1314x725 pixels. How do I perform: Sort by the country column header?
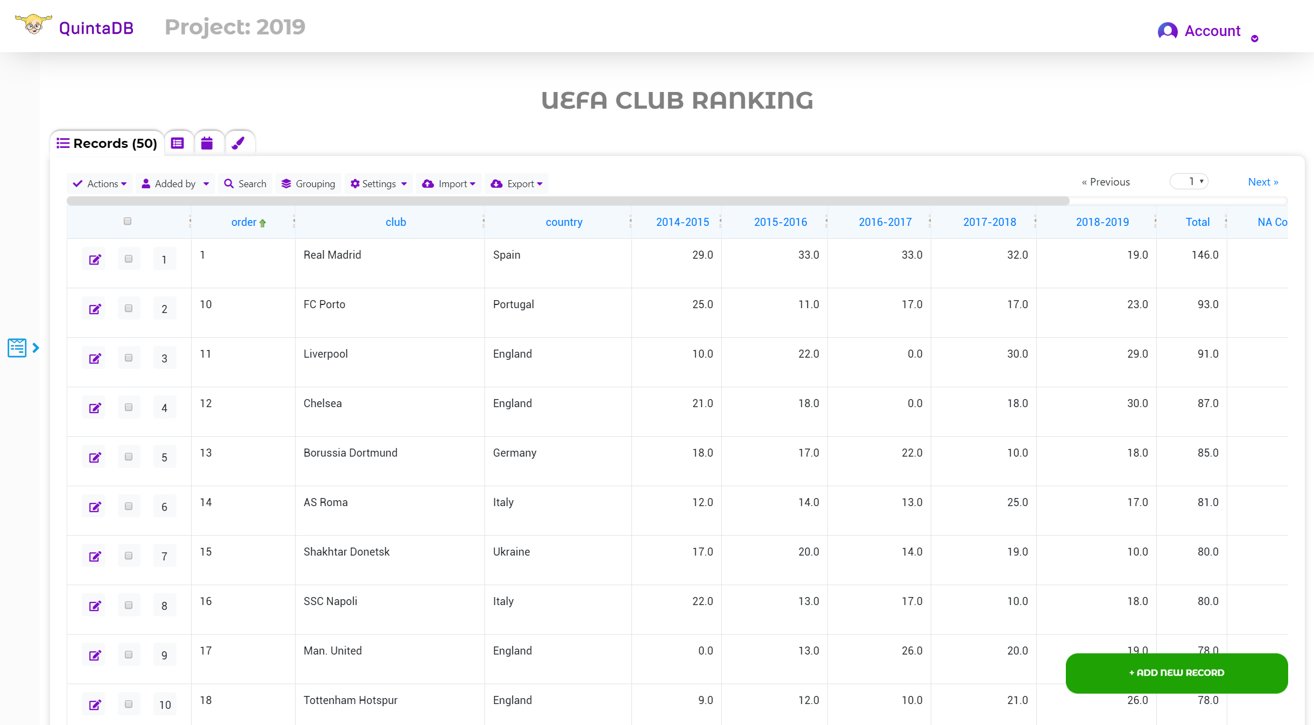(564, 222)
